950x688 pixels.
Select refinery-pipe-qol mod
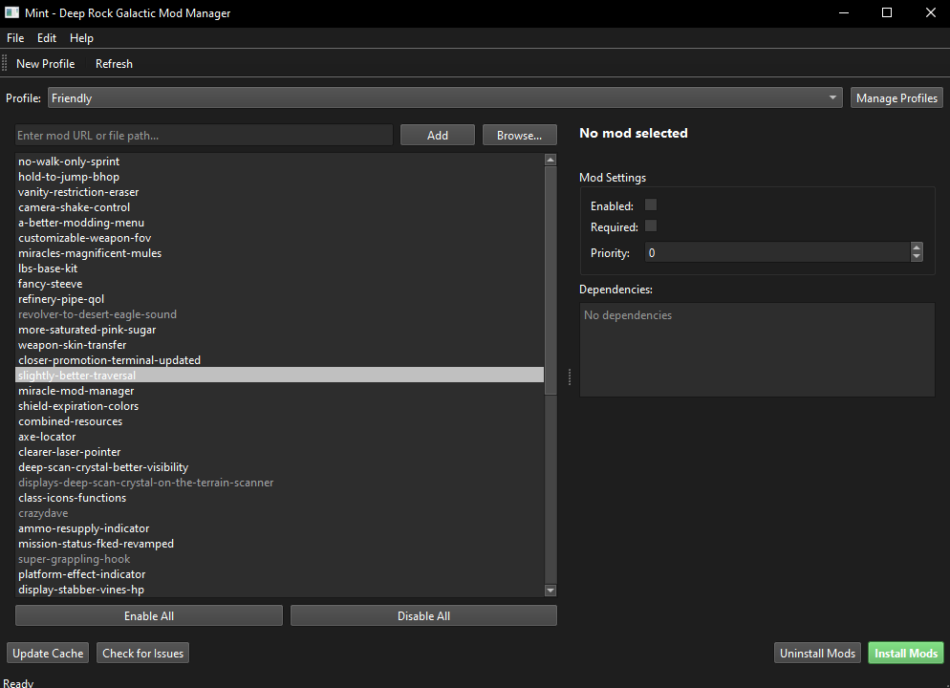click(x=279, y=299)
